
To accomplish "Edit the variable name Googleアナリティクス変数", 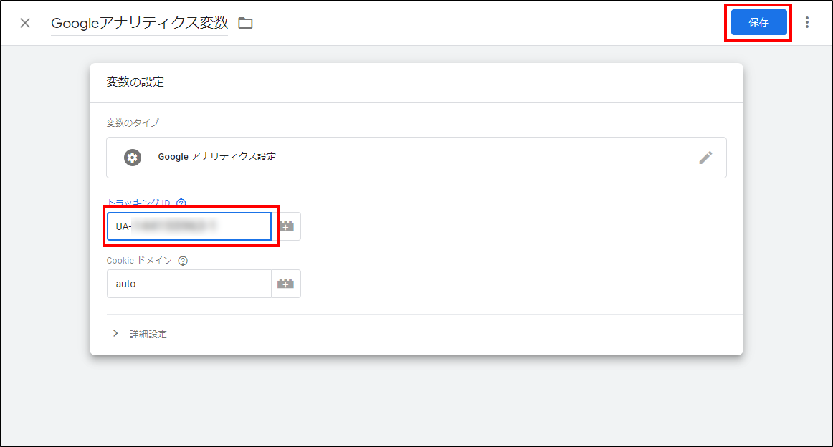I will (139, 23).
